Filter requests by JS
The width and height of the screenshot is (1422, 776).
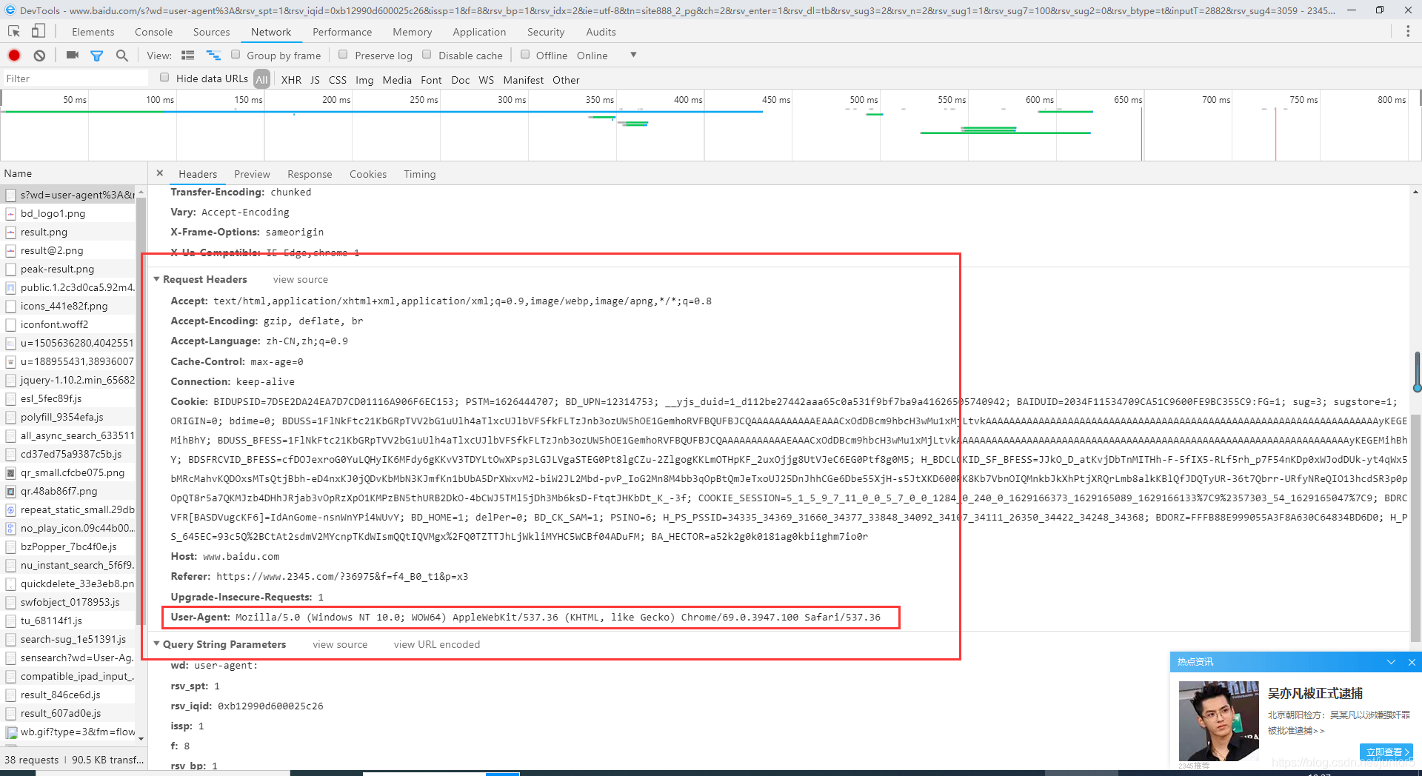(x=315, y=79)
